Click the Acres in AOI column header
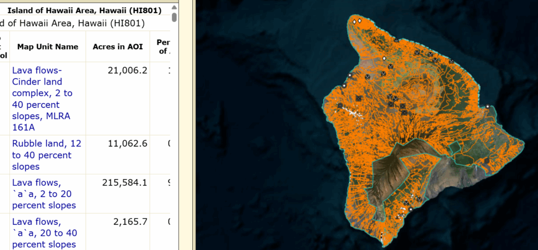Screen dimensions: 538x250 coord(118,47)
